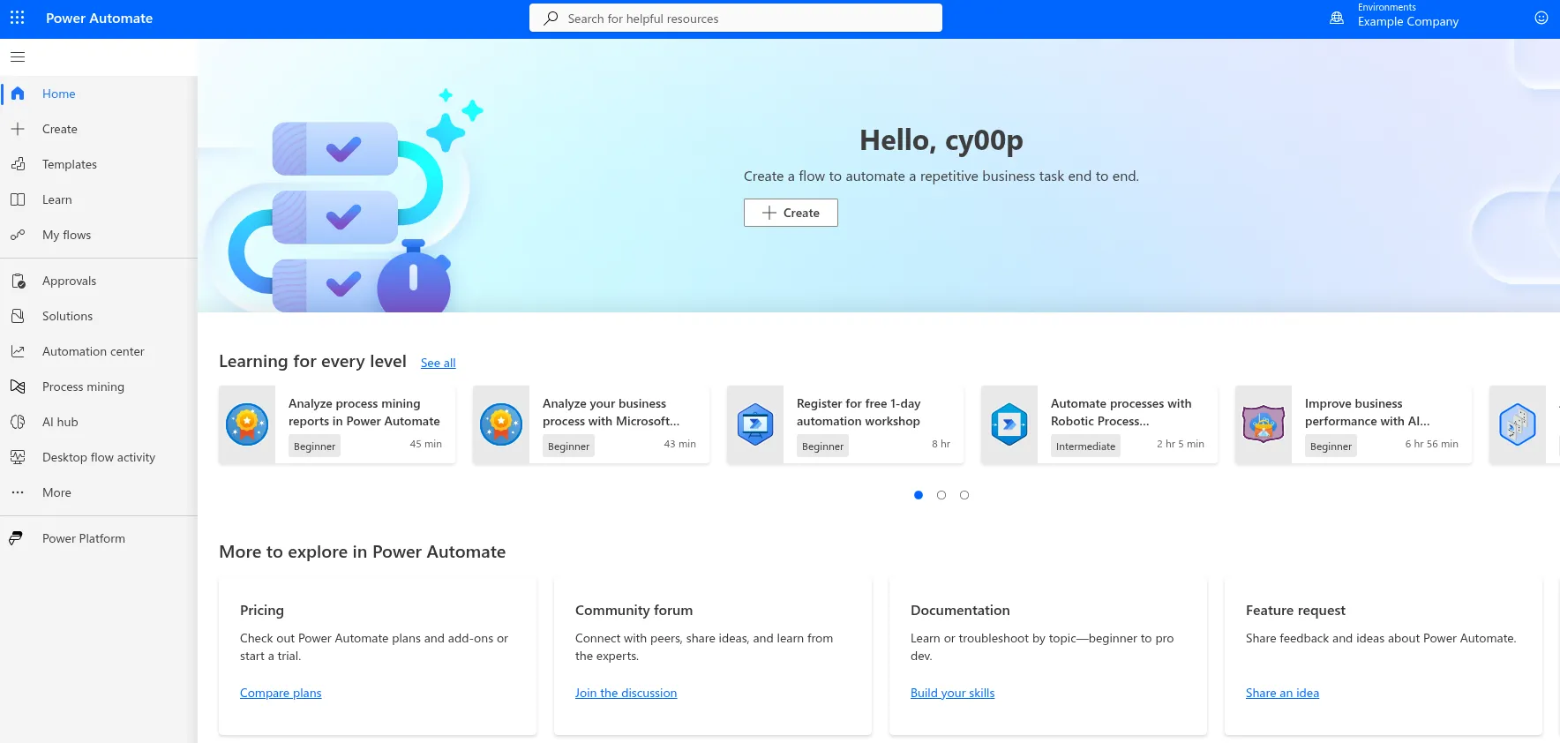This screenshot has height=743, width=1560.
Task: Select the second carousel page dot
Action: (941, 495)
